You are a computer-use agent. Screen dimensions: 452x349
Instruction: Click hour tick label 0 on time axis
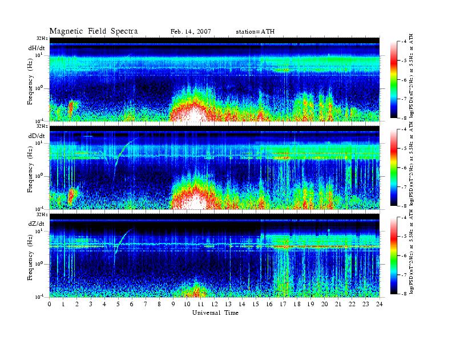coord(50,304)
